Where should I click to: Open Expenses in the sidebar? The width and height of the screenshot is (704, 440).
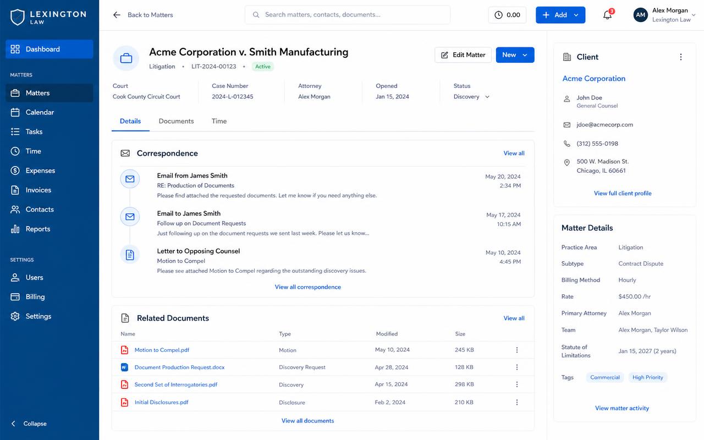point(50,170)
